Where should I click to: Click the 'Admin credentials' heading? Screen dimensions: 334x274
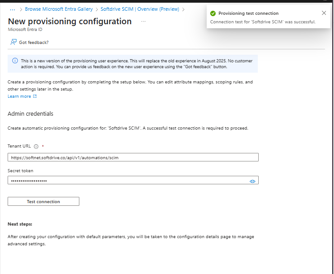[30, 113]
